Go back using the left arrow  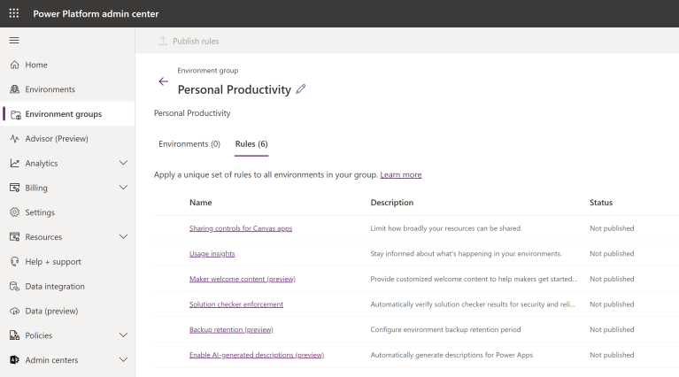163,81
